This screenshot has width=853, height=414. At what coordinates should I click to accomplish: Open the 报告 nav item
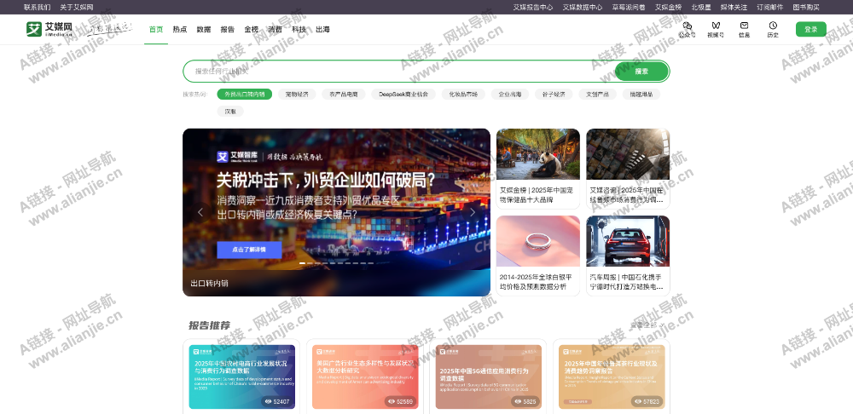(x=228, y=29)
